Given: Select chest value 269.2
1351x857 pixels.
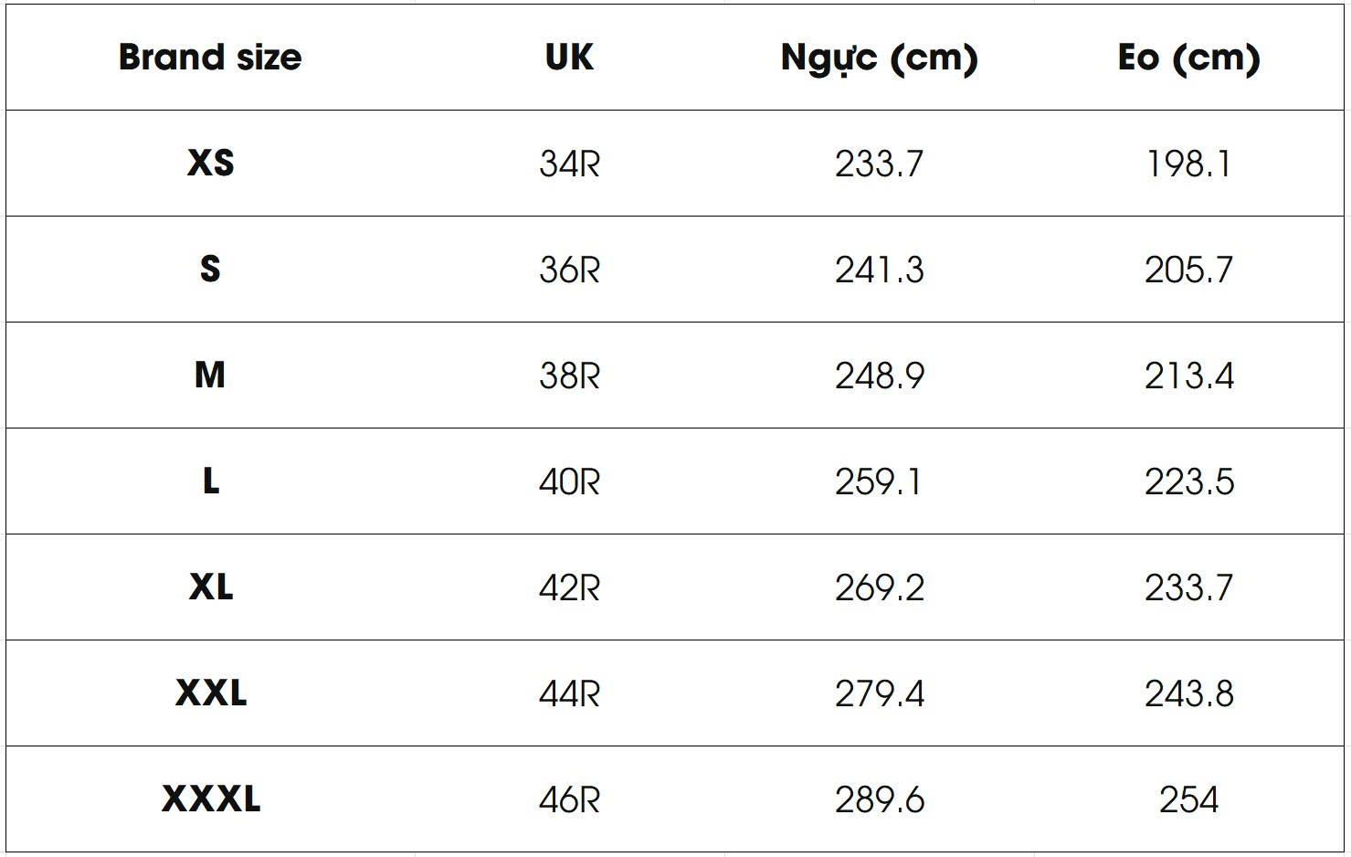Looking at the screenshot, I should tap(879, 588).
